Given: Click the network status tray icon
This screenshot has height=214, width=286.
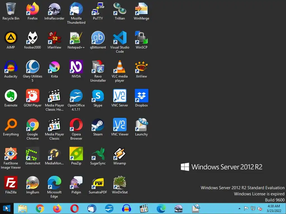Looking at the screenshot, I should click(253, 208).
